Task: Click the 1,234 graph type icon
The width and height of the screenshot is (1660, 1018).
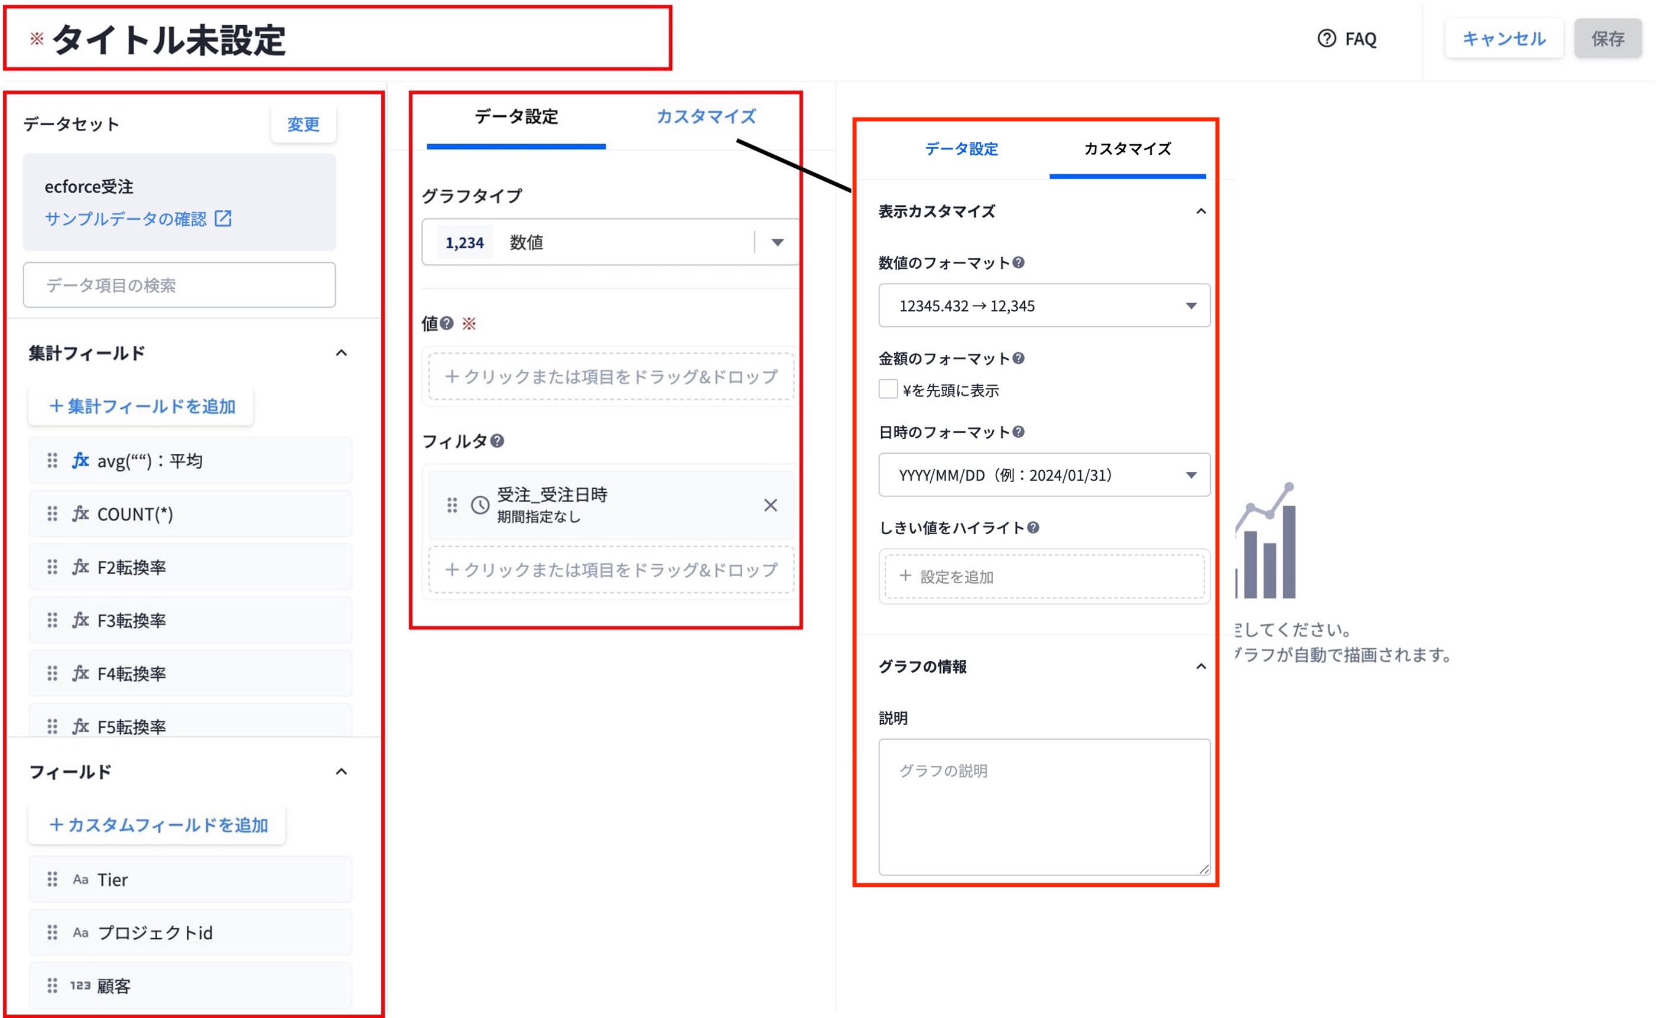Action: [464, 243]
